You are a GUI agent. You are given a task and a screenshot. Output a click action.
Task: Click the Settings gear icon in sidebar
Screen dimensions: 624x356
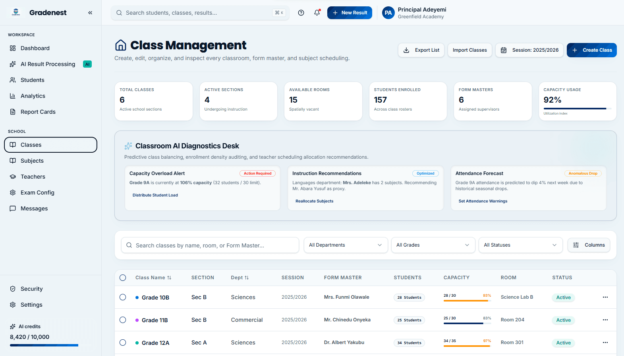pyautogui.click(x=13, y=305)
